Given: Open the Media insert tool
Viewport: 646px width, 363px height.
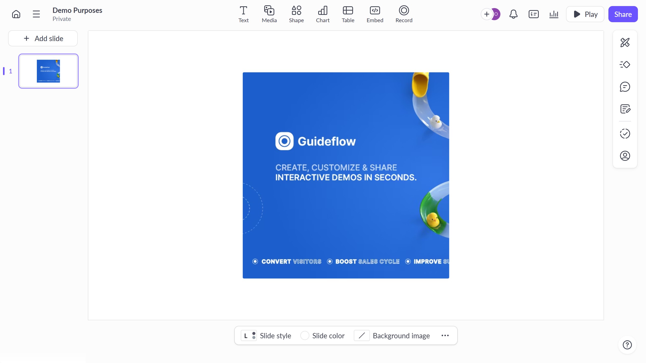Looking at the screenshot, I should pos(269,14).
